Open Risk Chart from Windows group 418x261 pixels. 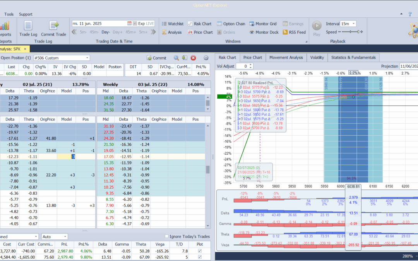200,24
